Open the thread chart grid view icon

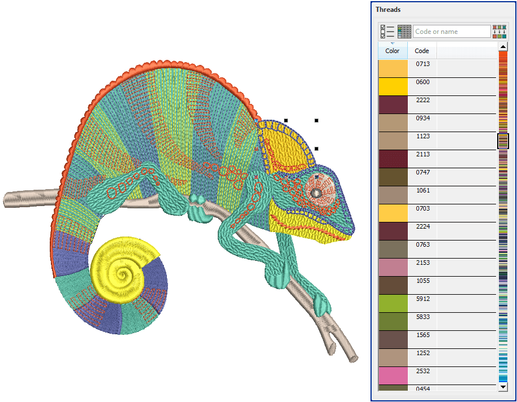(x=404, y=32)
